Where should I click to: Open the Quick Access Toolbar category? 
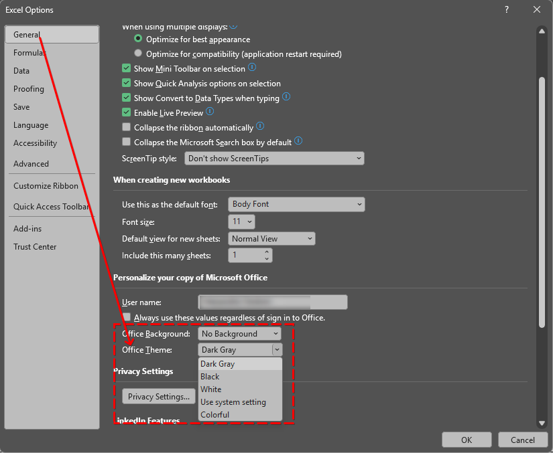pos(52,207)
